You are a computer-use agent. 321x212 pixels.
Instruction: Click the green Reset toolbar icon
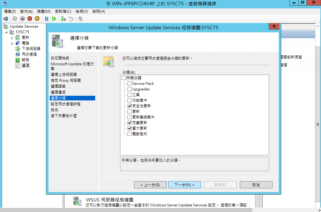point(54,19)
